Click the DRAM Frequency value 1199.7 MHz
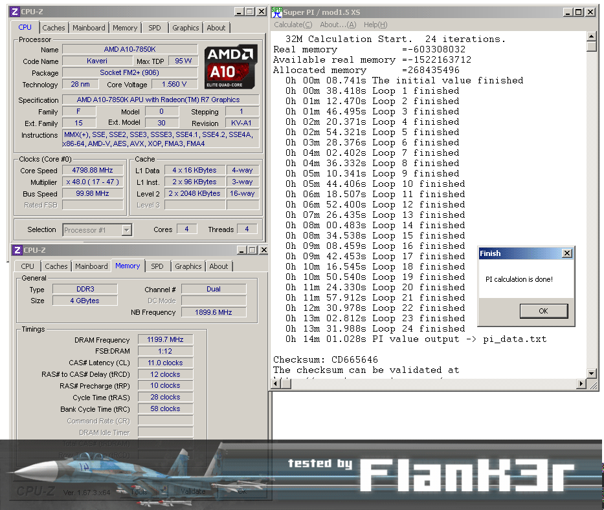604x510 pixels. [x=165, y=339]
